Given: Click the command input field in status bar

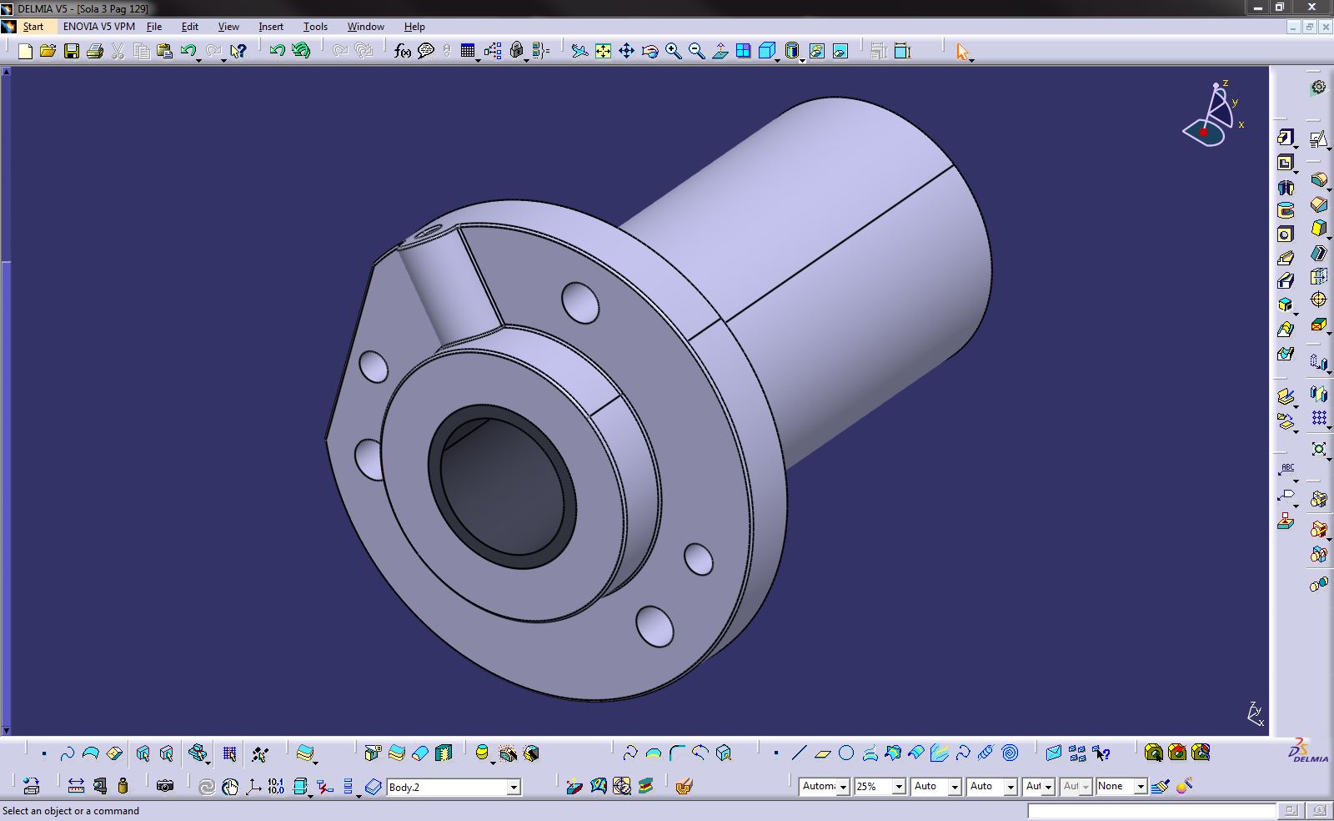Looking at the screenshot, I should (1151, 811).
